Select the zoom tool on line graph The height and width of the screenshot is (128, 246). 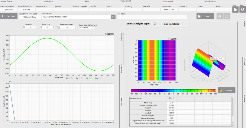pos(109,34)
